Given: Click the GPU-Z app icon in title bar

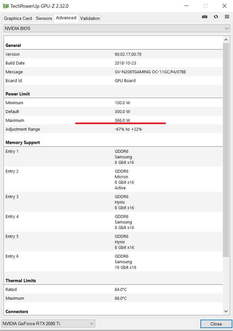Looking at the screenshot, I should click(6, 6).
